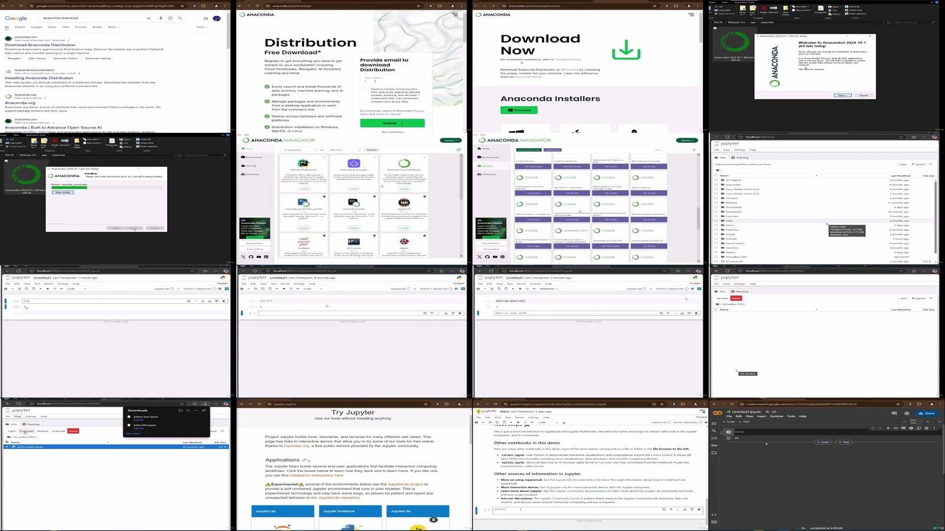Click the Anaconda AI Navigator app icon
The width and height of the screenshot is (945, 531).
click(354, 163)
